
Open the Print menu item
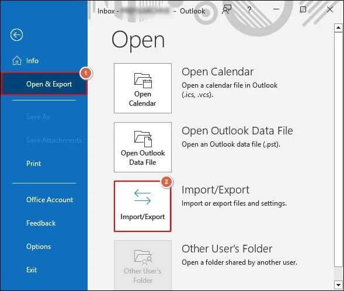tap(33, 164)
